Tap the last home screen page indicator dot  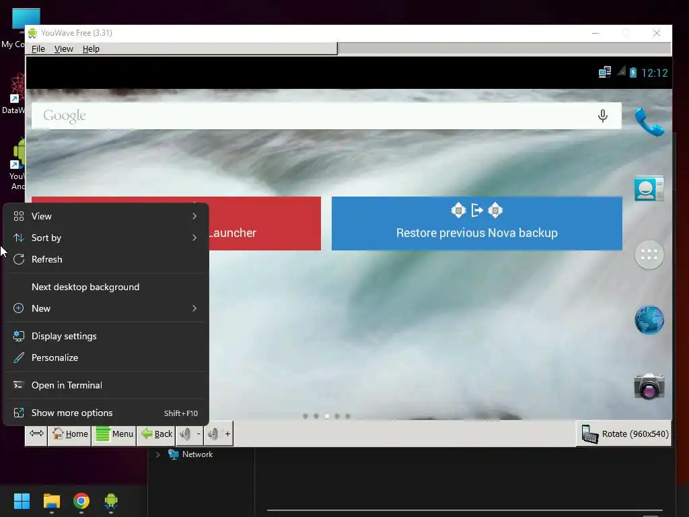point(348,416)
